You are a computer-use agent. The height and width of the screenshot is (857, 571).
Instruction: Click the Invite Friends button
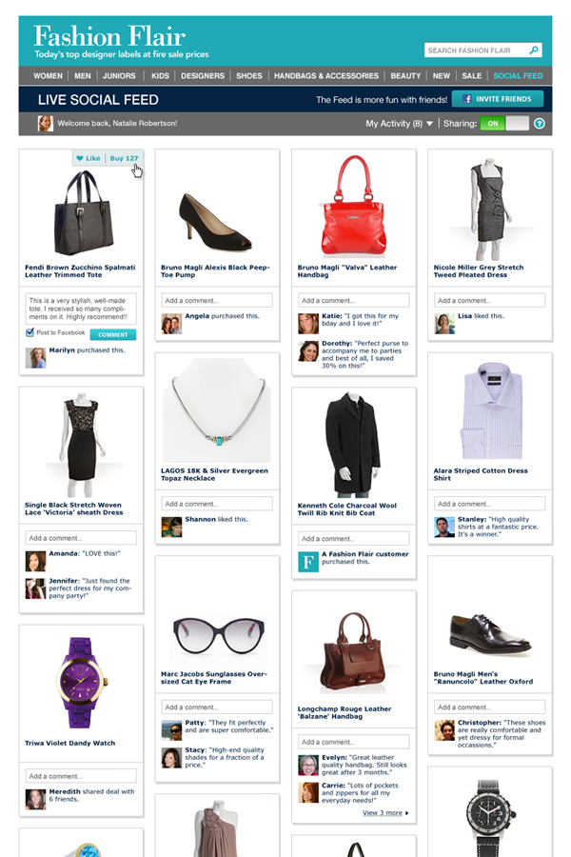point(498,99)
